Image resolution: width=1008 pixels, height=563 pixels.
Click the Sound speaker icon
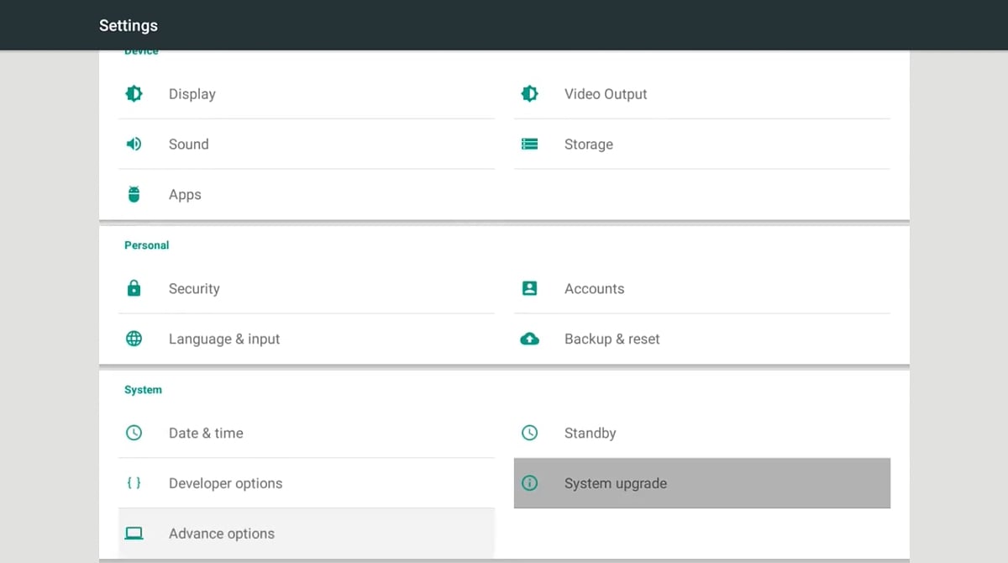click(134, 145)
